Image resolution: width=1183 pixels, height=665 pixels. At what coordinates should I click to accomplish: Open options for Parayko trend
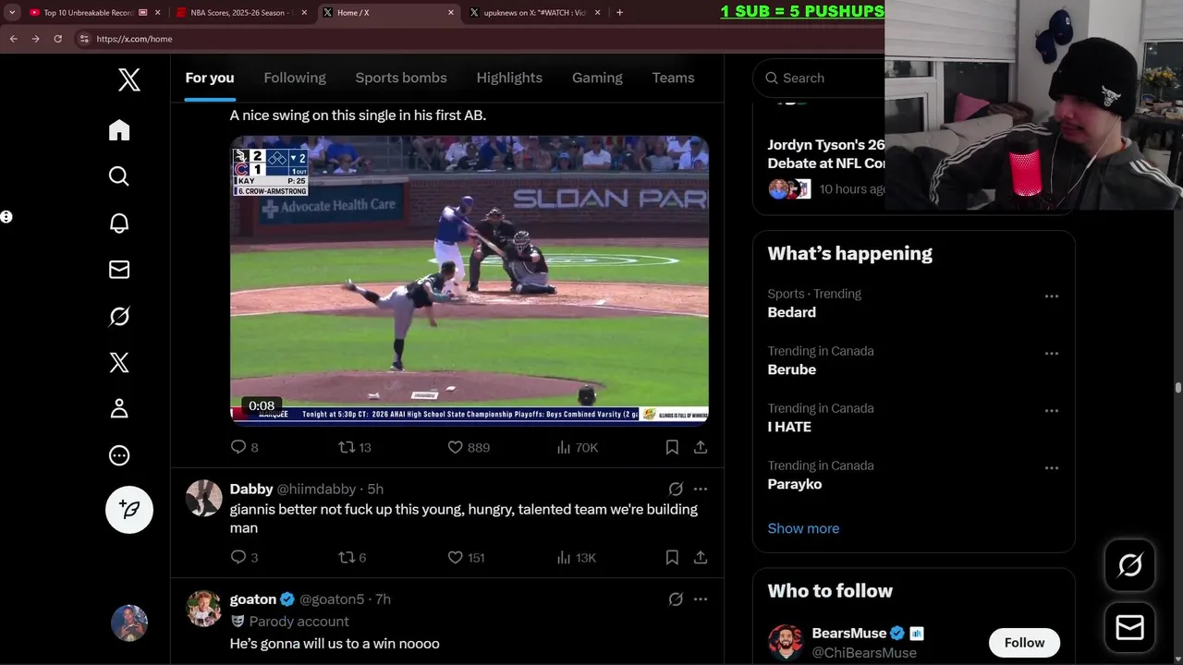coord(1052,468)
